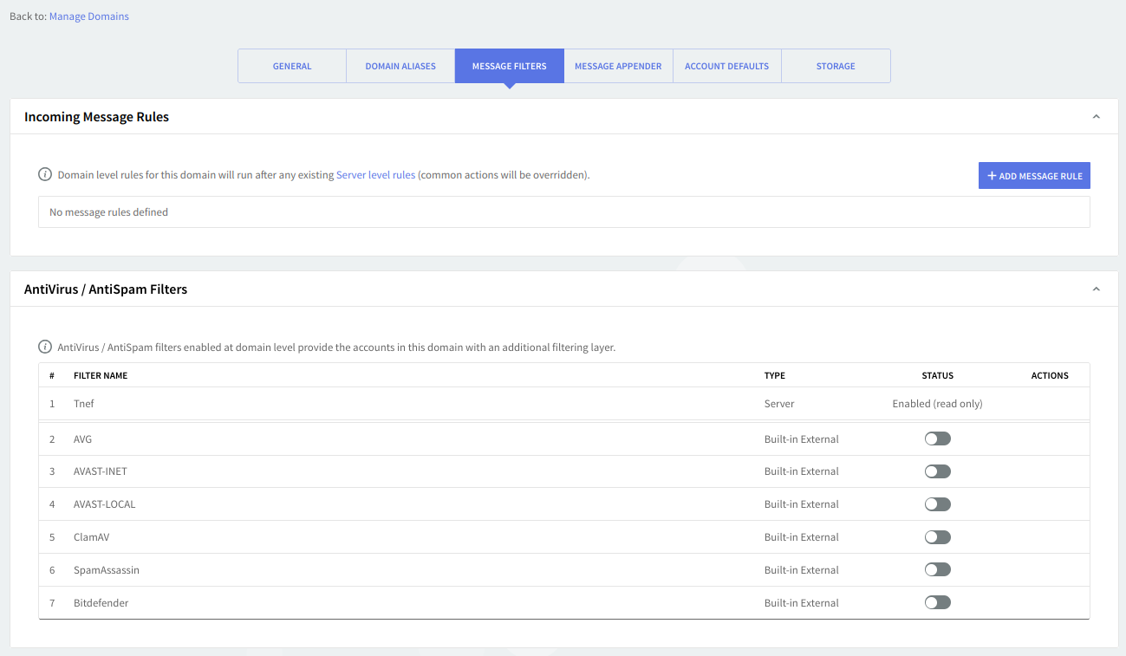
Task: Open the General tab
Action: tap(292, 66)
